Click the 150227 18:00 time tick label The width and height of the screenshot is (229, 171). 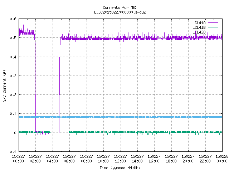tap(171, 159)
